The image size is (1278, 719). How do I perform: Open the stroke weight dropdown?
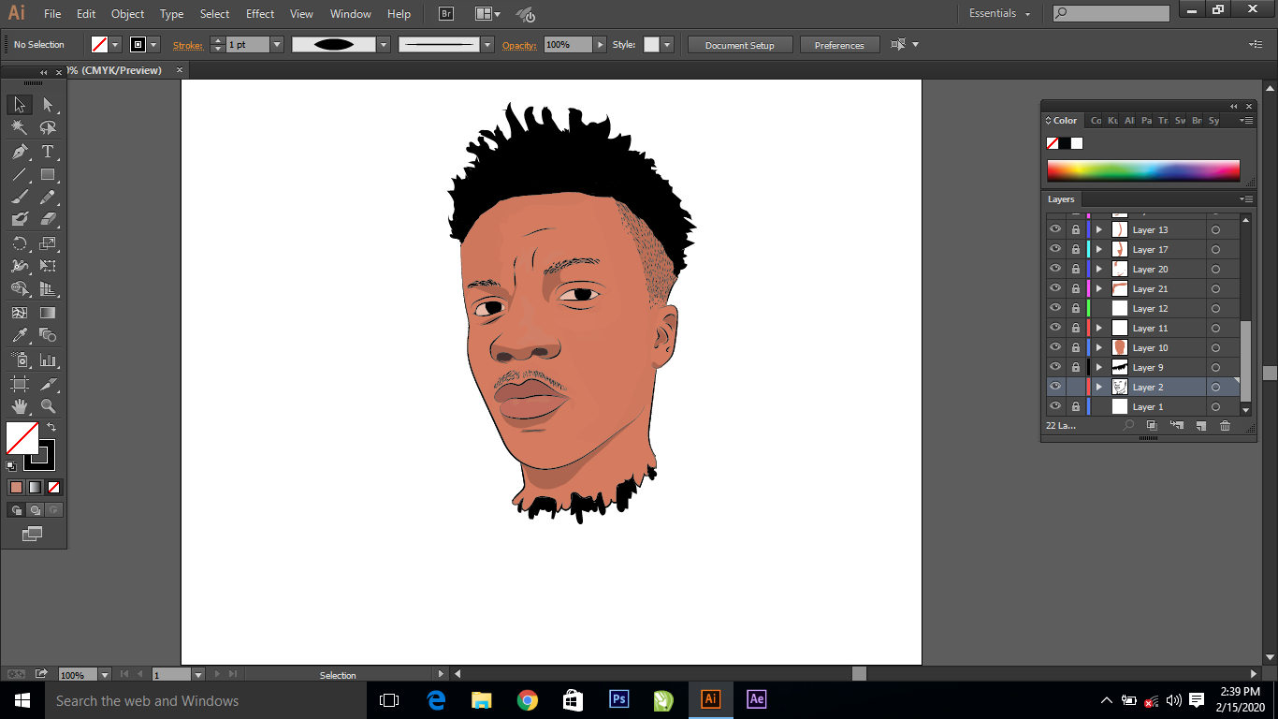(x=277, y=45)
